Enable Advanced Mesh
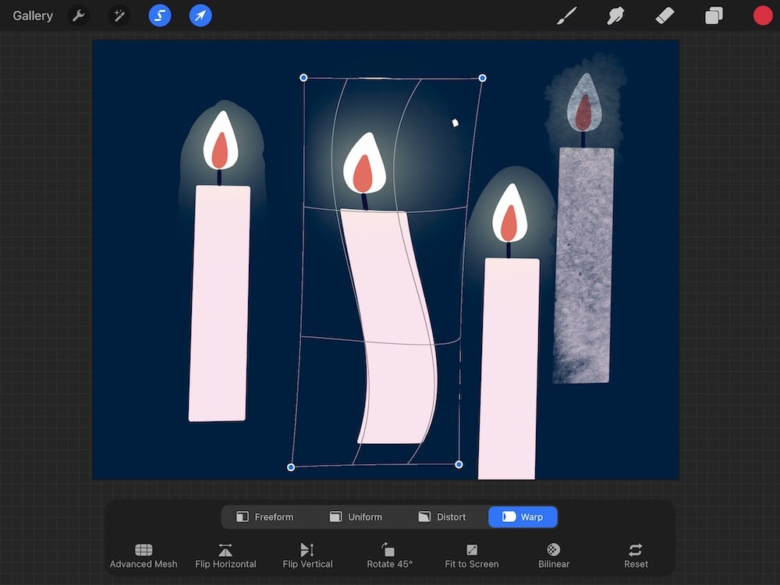The width and height of the screenshot is (780, 585). coord(143,555)
